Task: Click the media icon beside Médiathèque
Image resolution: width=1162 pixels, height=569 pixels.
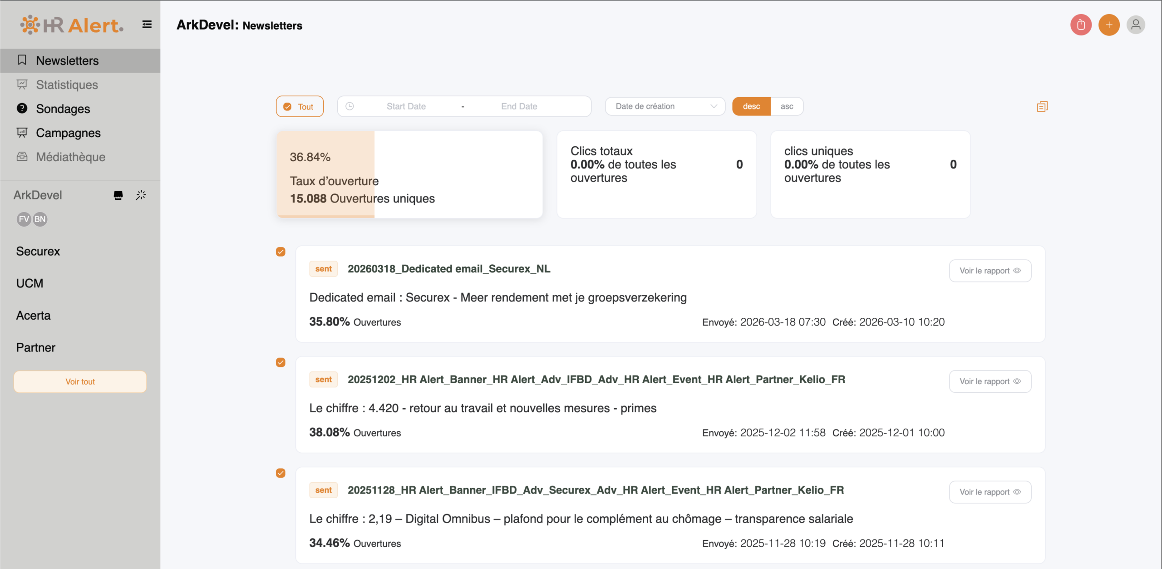Action: tap(22, 157)
